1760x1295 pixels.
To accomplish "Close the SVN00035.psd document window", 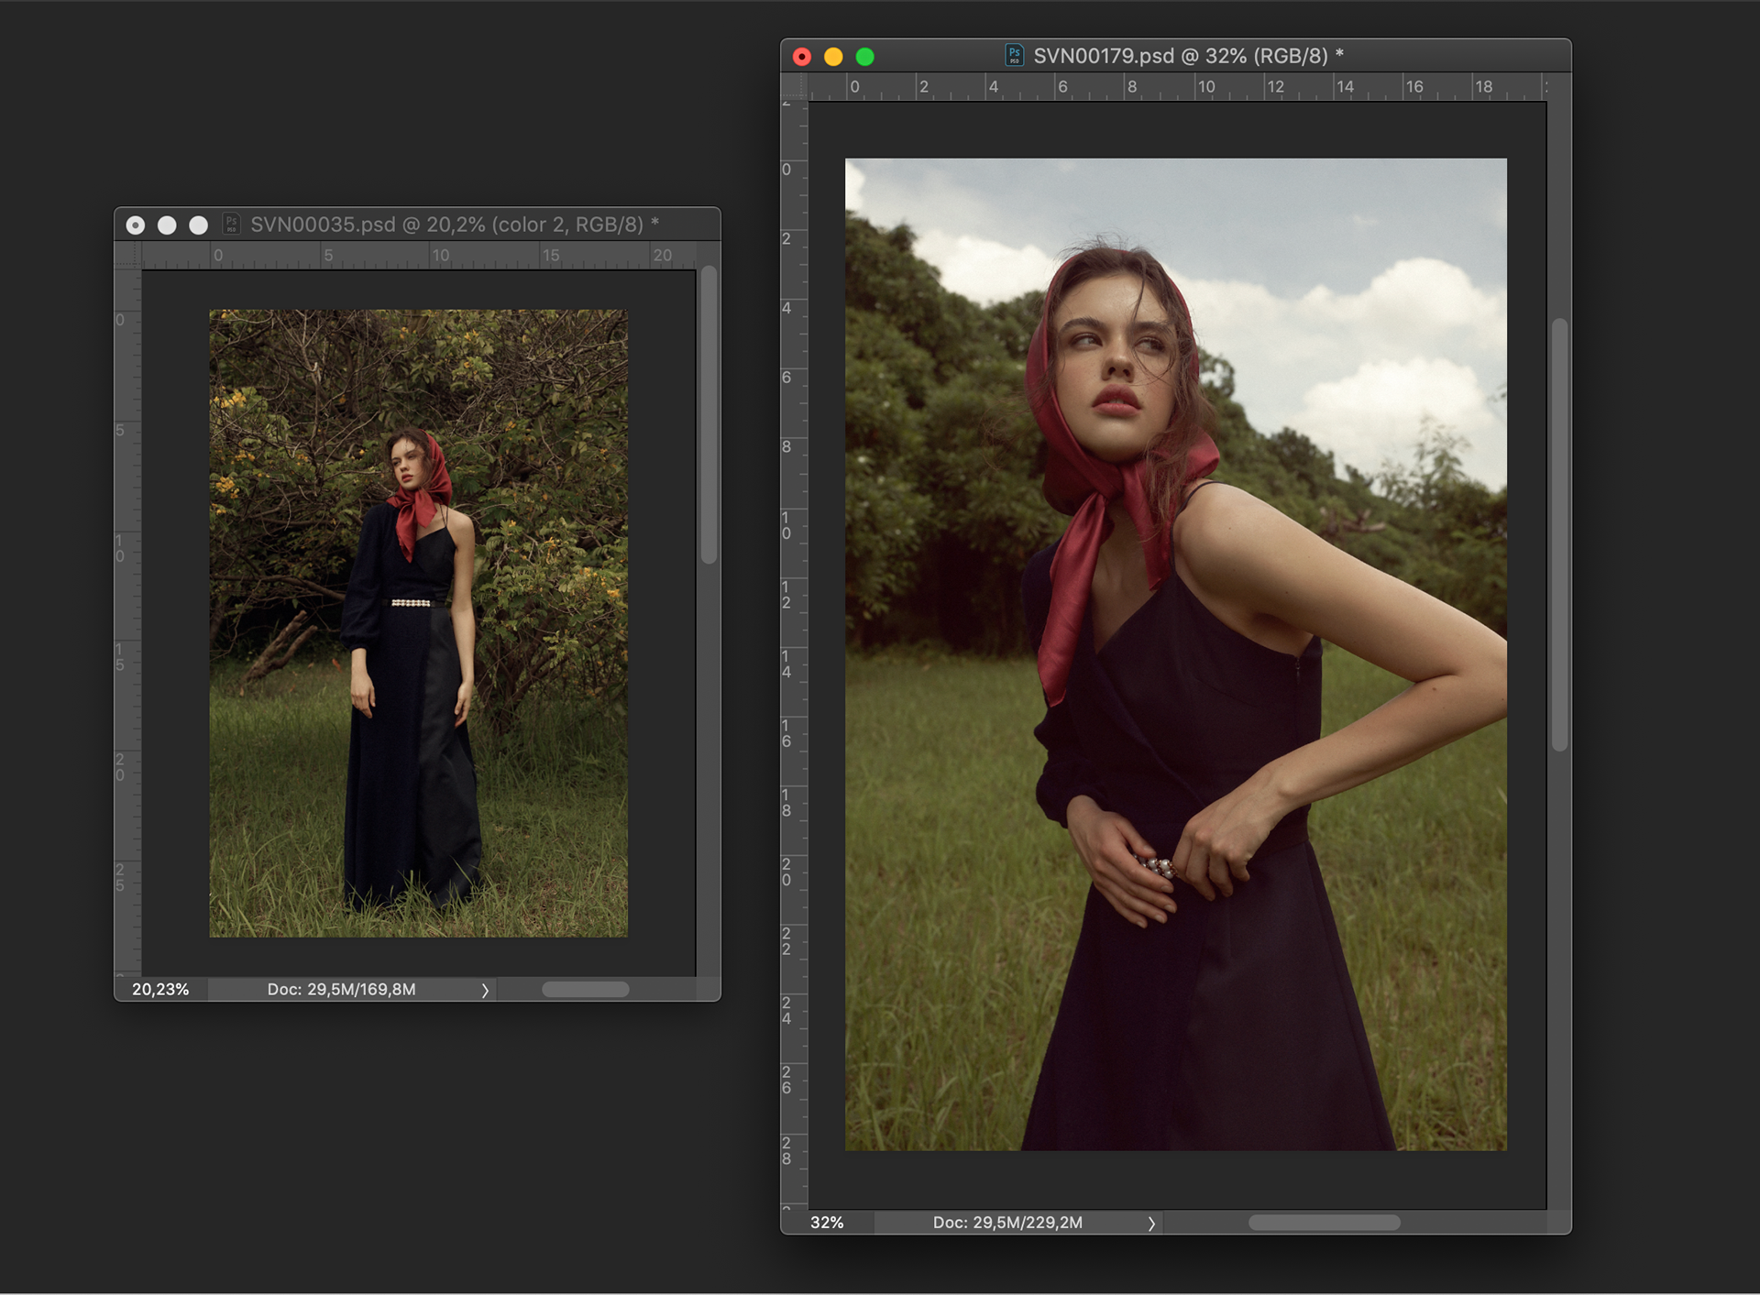I will (136, 225).
